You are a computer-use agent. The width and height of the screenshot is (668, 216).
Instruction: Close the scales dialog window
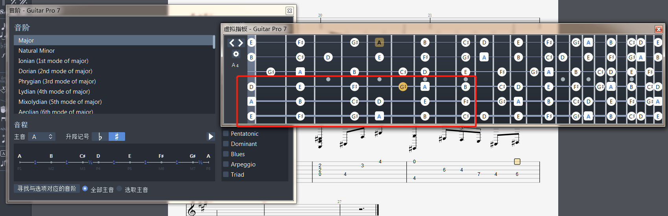[290, 11]
